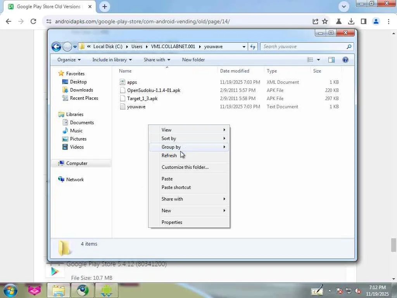Close the Google Play Store Old Versions tab
Viewport: 397px width, 298px height.
coord(90,7)
